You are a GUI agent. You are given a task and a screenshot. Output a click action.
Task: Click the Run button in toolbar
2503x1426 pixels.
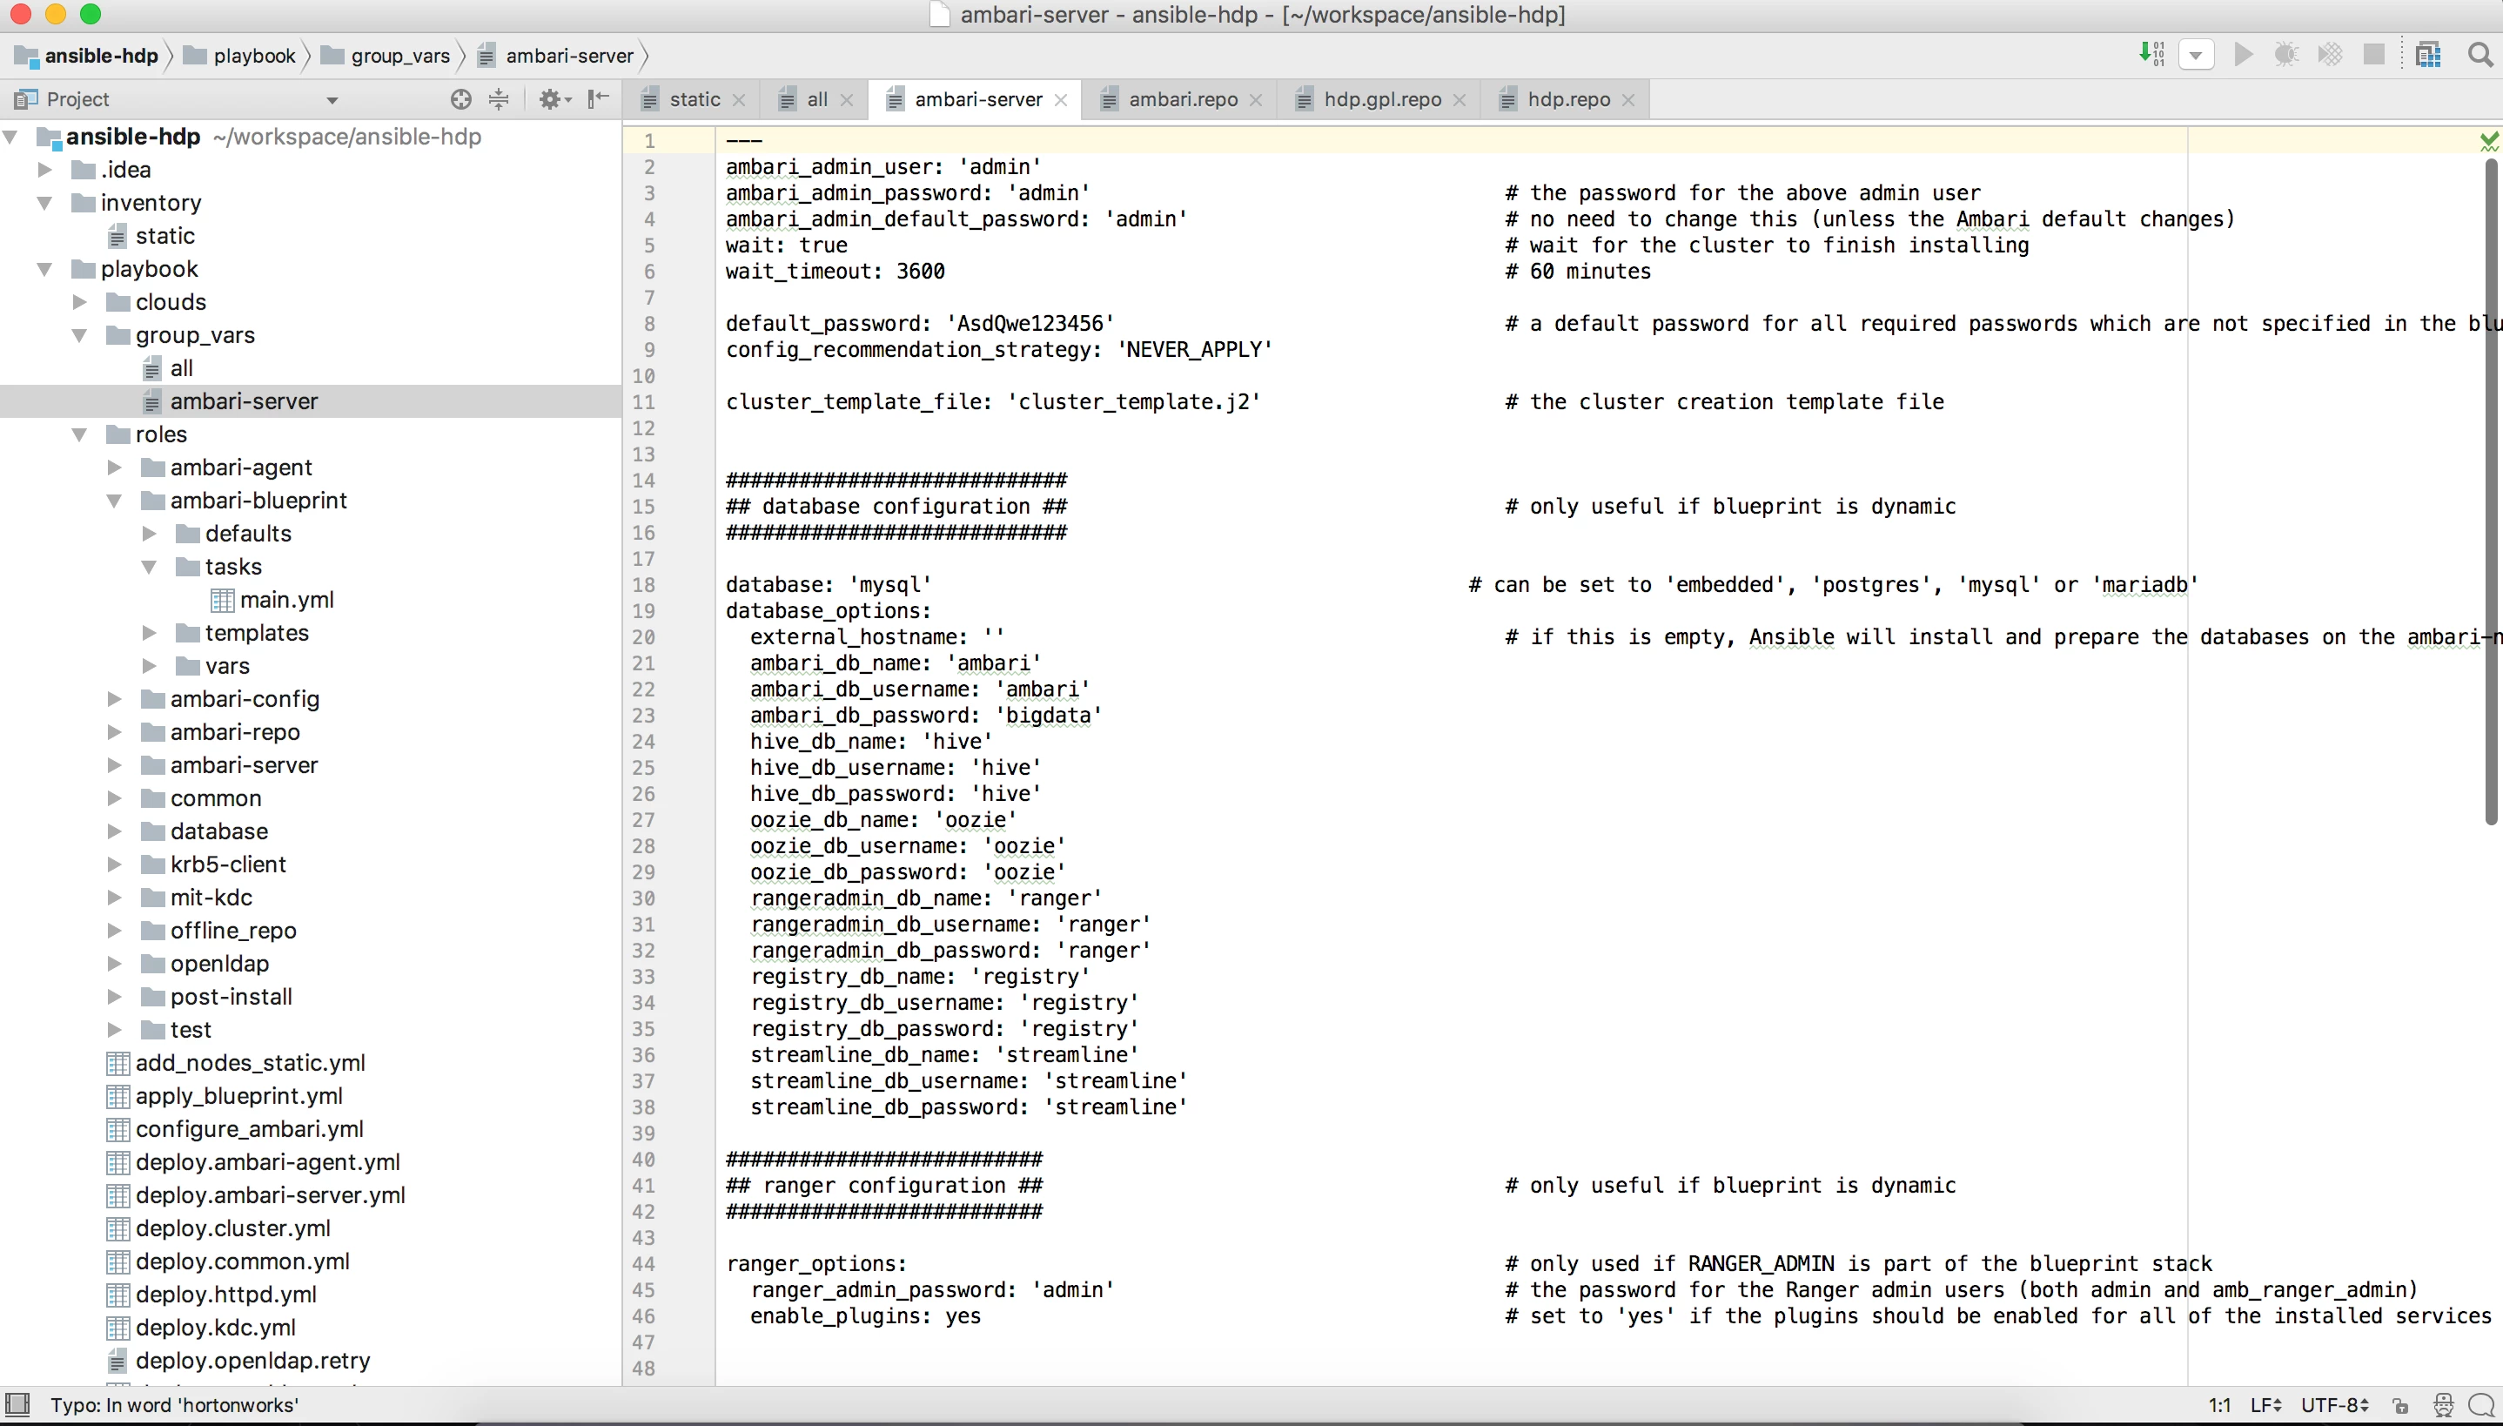[x=2243, y=55]
